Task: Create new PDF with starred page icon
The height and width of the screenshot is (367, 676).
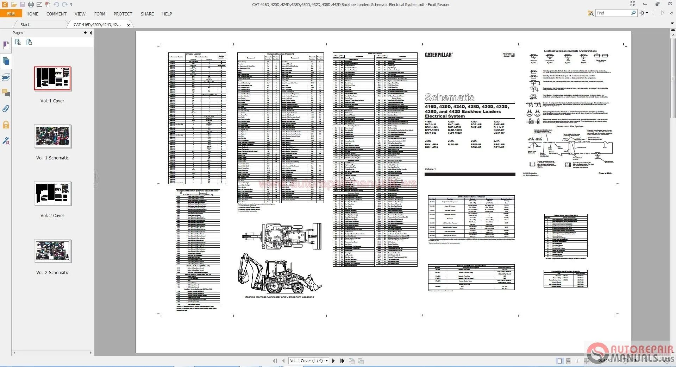Action: 48,5
